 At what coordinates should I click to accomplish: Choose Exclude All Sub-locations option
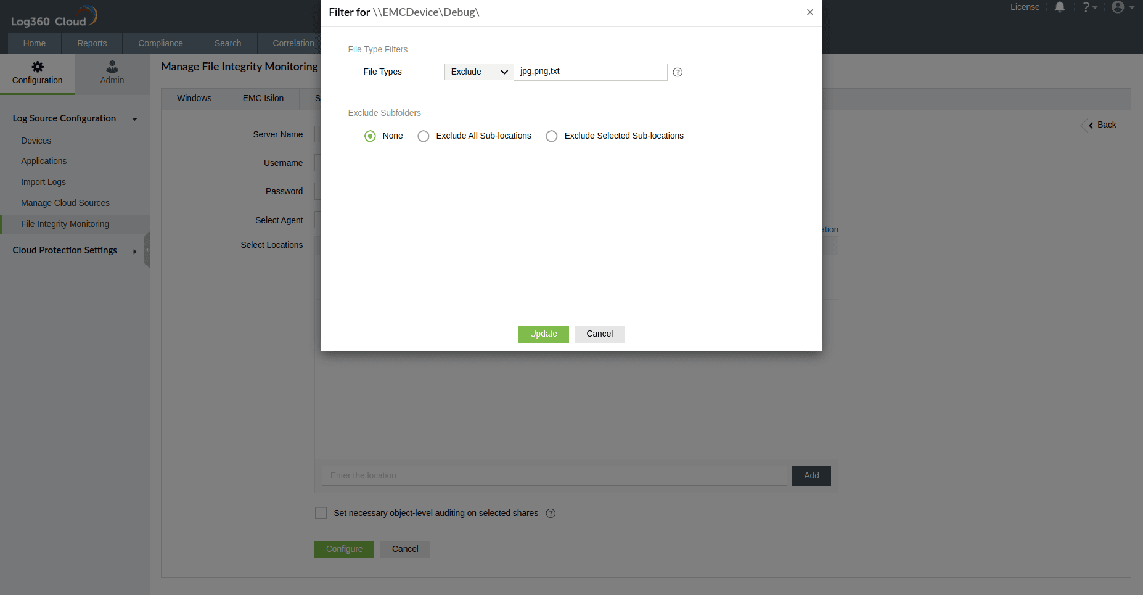(424, 136)
